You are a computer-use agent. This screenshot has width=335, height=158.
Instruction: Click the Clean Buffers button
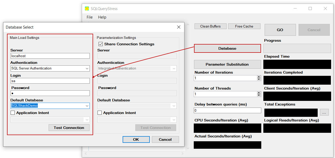211,26
